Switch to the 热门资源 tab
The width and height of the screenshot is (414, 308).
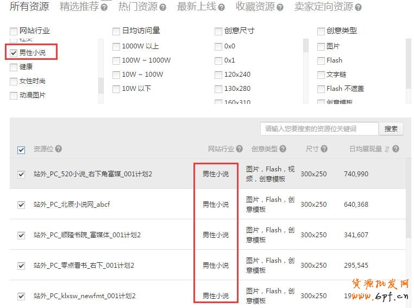[137, 7]
